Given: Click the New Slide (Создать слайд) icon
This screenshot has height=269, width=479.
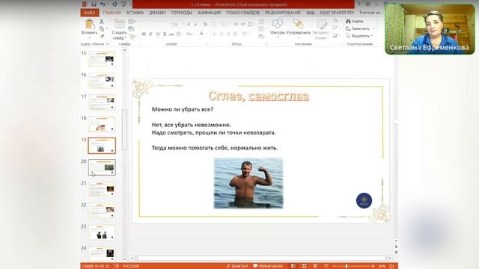Looking at the screenshot, I should point(120,24).
